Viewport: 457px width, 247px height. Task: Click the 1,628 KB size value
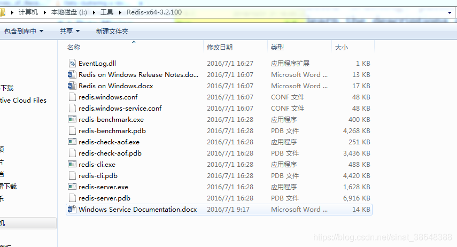[357, 187]
